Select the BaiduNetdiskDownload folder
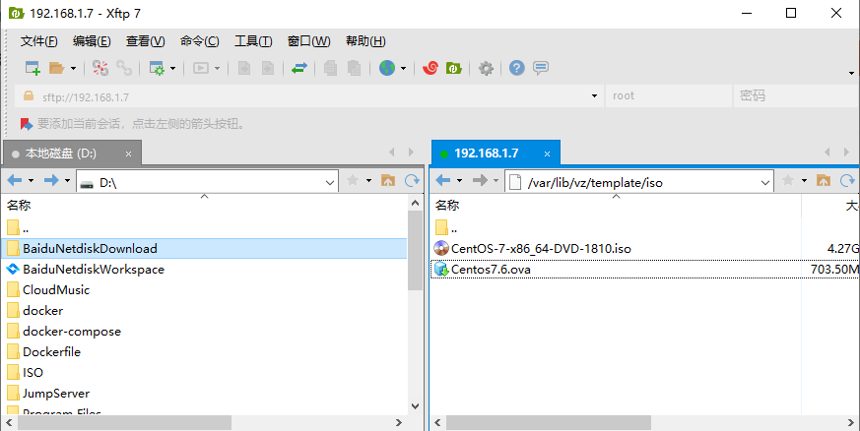Viewport: 860px width, 431px height. pos(204,249)
